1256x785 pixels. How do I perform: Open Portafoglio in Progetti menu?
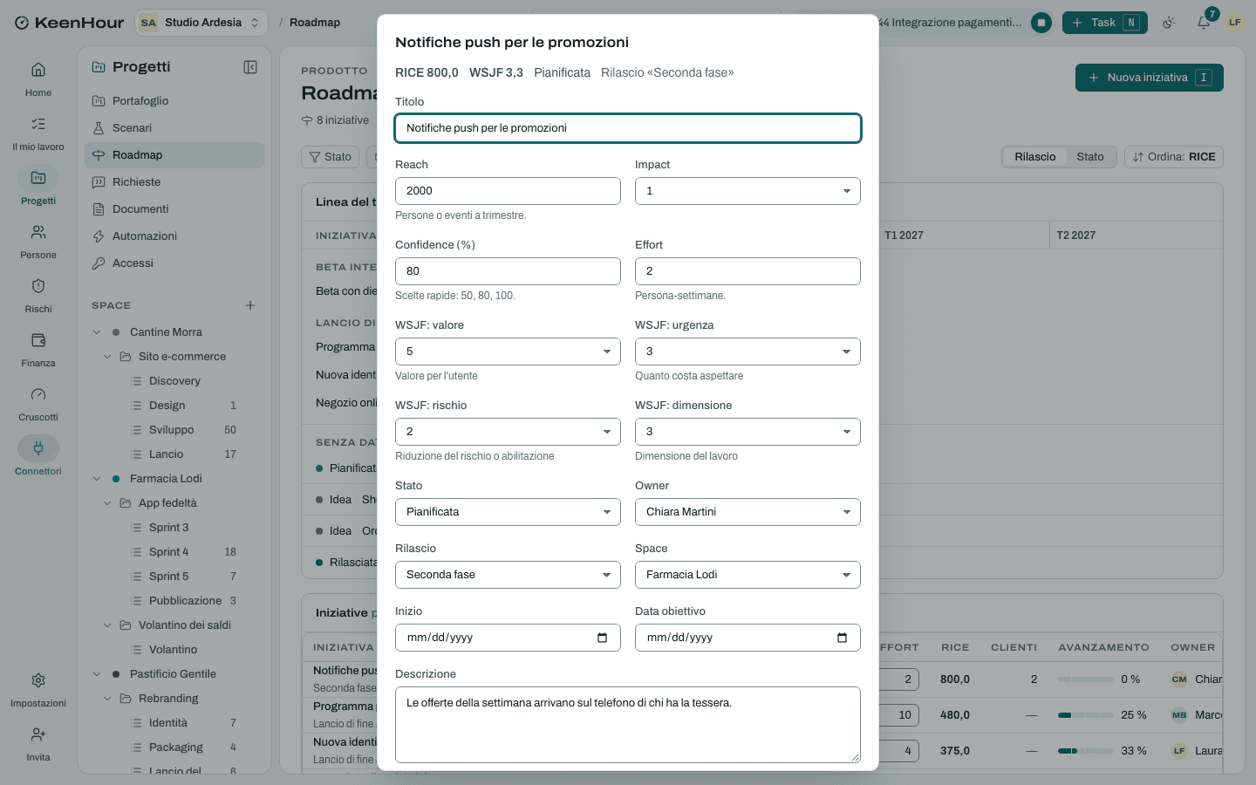174,101
